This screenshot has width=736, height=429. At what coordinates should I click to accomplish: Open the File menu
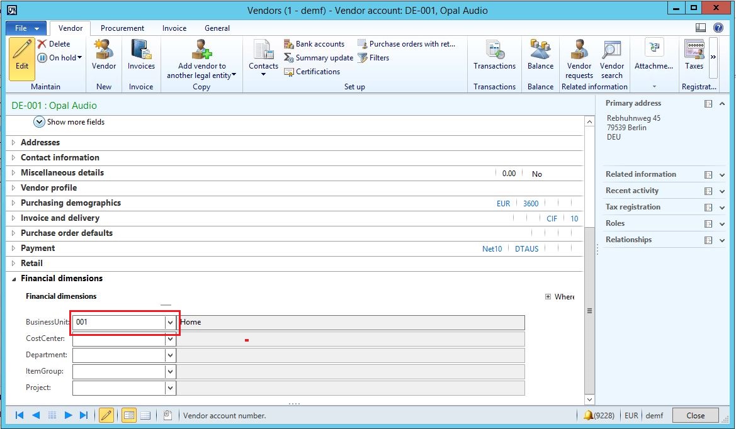[x=25, y=28]
